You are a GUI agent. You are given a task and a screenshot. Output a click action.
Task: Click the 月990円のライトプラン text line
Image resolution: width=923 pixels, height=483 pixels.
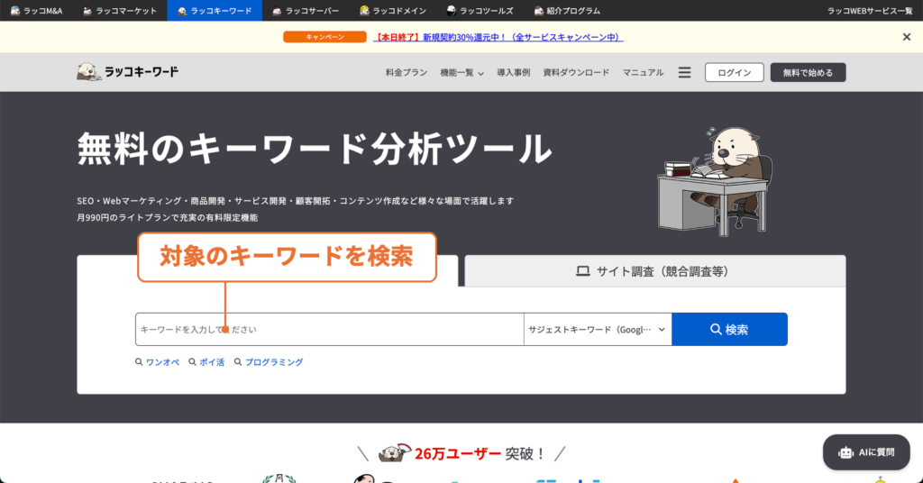[167, 218]
